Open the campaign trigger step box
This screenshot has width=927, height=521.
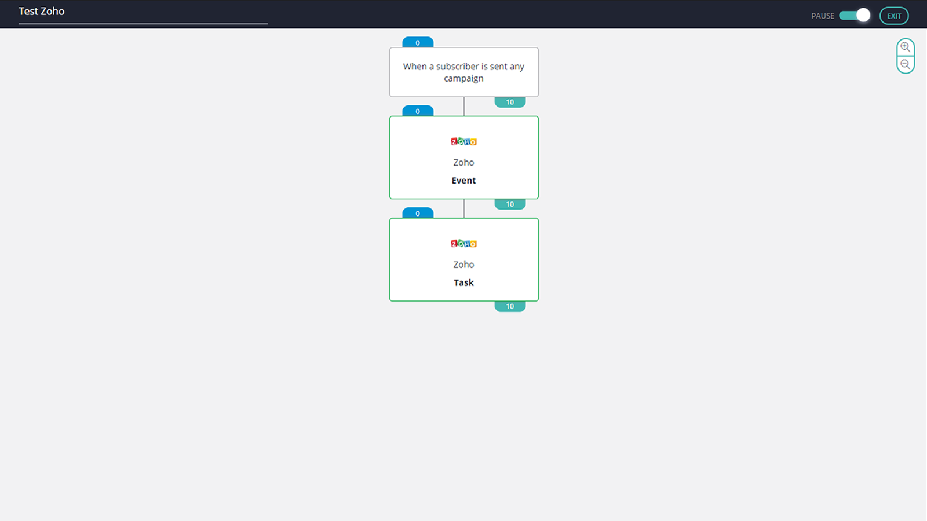[464, 72]
